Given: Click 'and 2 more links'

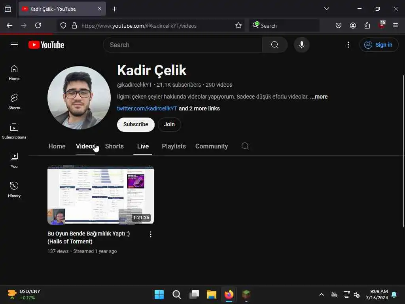Looking at the screenshot, I should click(199, 108).
